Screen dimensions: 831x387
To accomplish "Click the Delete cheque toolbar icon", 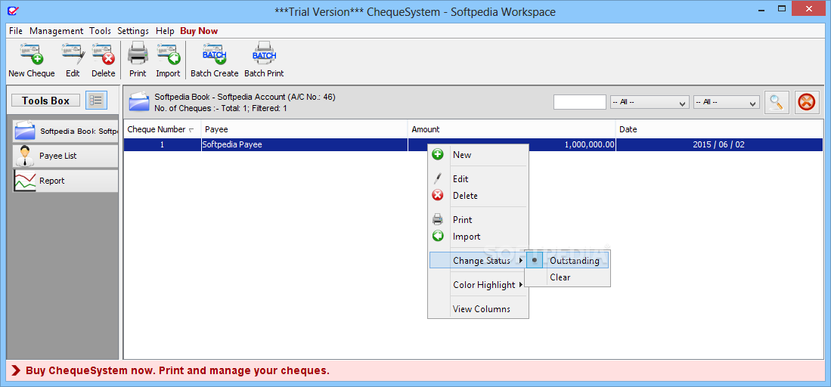I will 104,54.
